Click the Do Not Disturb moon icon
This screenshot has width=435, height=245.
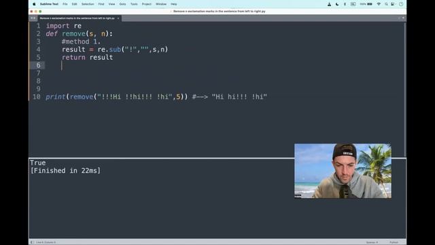coord(337,4)
